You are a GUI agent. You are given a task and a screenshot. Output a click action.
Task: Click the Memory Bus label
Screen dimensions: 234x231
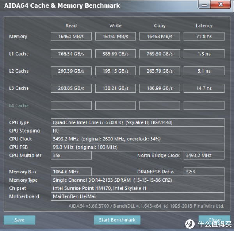click(x=23, y=172)
